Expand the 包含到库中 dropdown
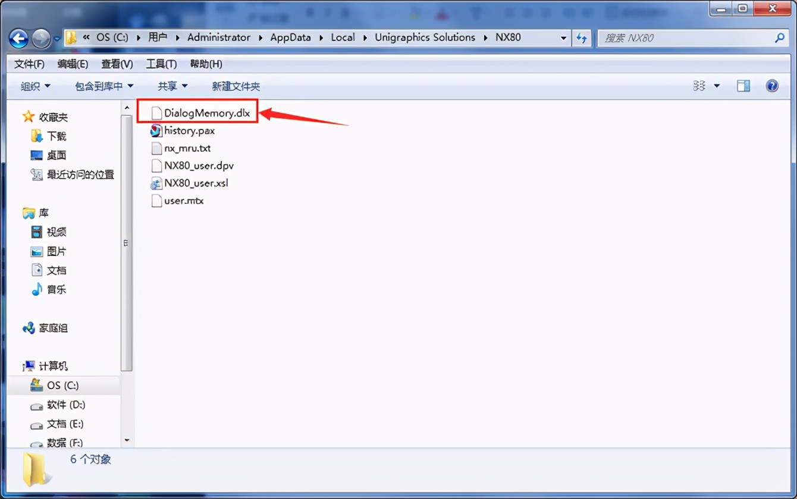This screenshot has height=499, width=797. (x=104, y=86)
